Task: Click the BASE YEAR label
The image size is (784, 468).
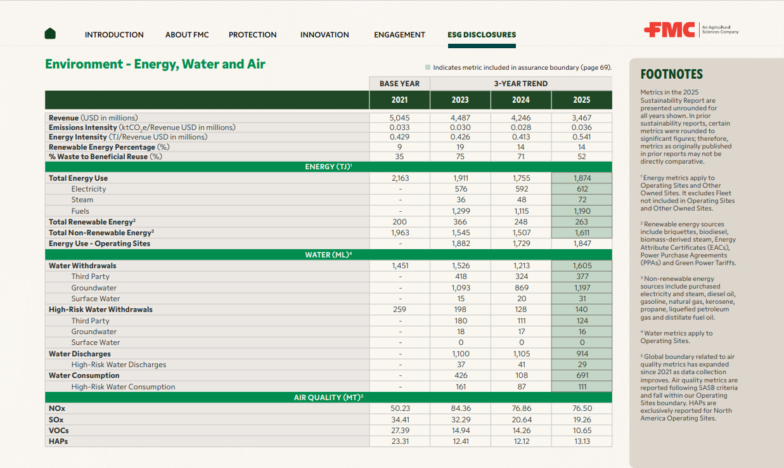Action: click(x=399, y=84)
